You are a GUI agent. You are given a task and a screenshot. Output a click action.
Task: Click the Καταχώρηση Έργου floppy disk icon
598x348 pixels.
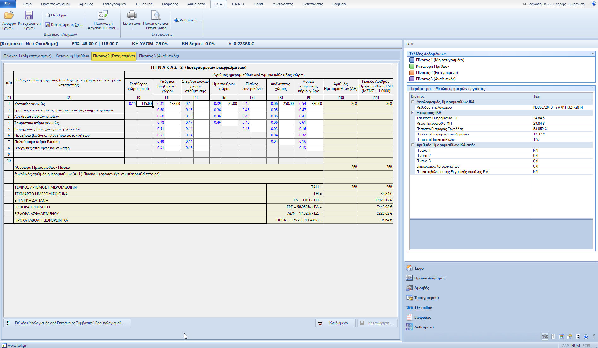click(x=29, y=15)
